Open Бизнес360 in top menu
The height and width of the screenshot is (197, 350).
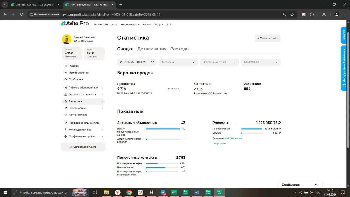(x=101, y=25)
